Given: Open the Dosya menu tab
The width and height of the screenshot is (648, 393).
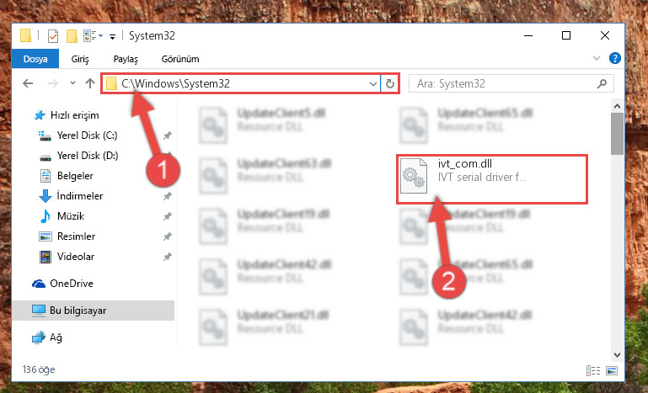Looking at the screenshot, I should click(x=35, y=59).
